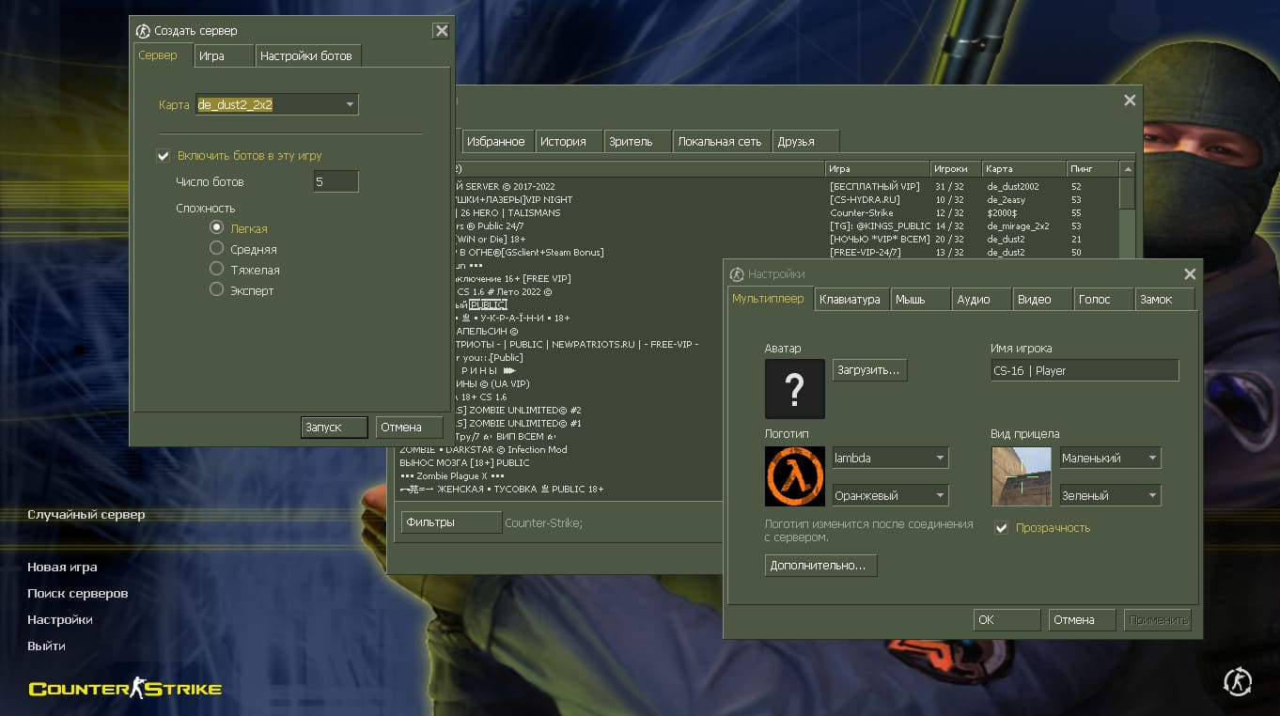1280x716 pixels.
Task: Click Случайный сервер in main menu
Action: 86,515
